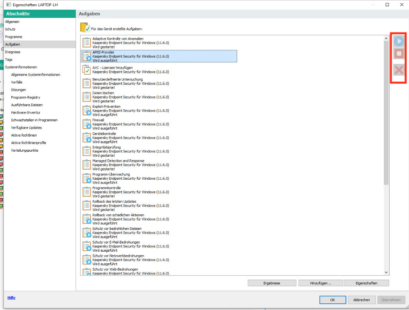Screen dimensions: 409x310
Task: Click the AMSI-Provider task icon
Action: [87, 56]
